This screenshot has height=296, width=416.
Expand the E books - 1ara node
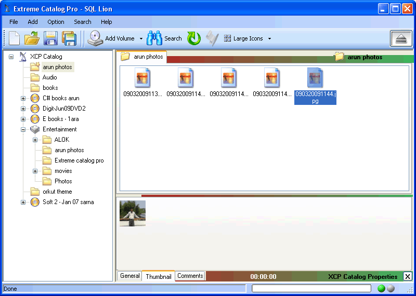coord(23,119)
